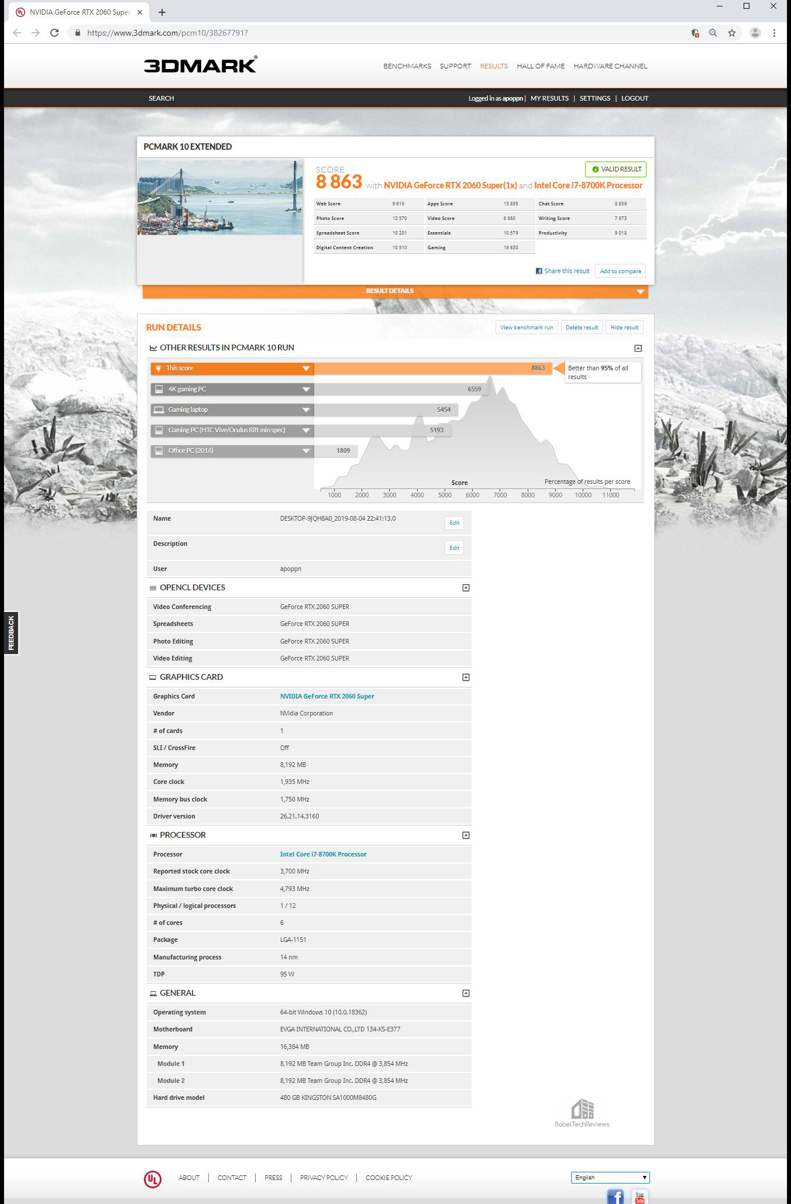Click the Feedback side tab

click(x=11, y=633)
